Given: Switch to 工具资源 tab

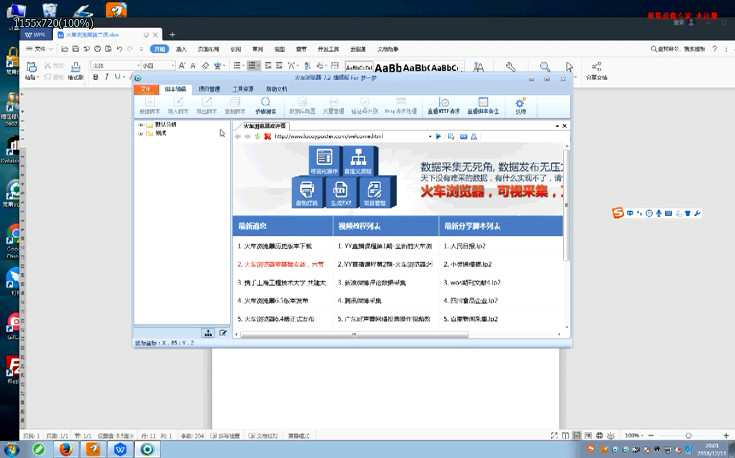Looking at the screenshot, I should [x=243, y=89].
